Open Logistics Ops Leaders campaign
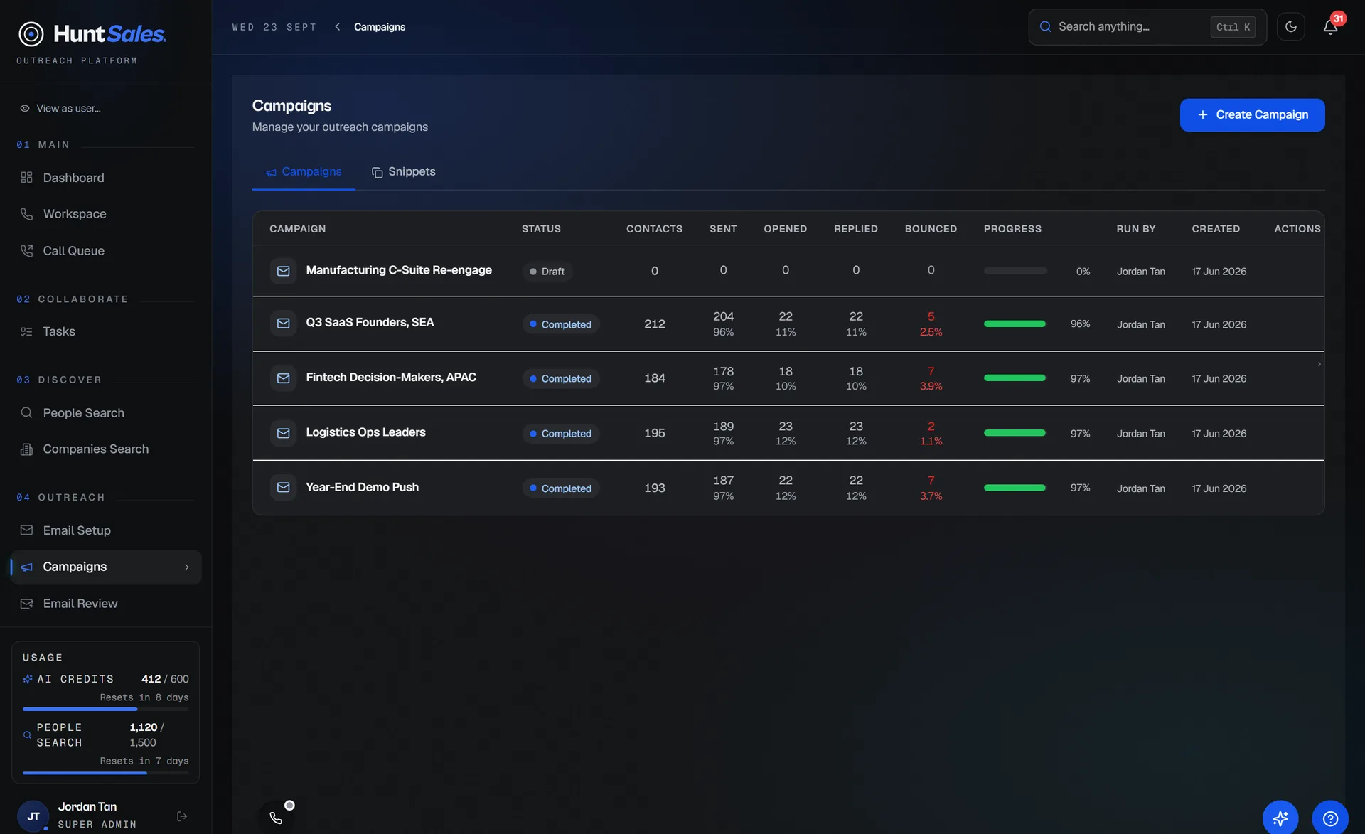 (x=365, y=432)
